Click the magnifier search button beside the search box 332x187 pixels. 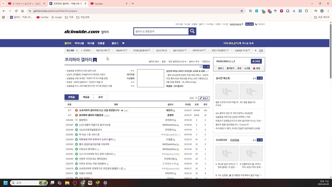[x=192, y=31]
